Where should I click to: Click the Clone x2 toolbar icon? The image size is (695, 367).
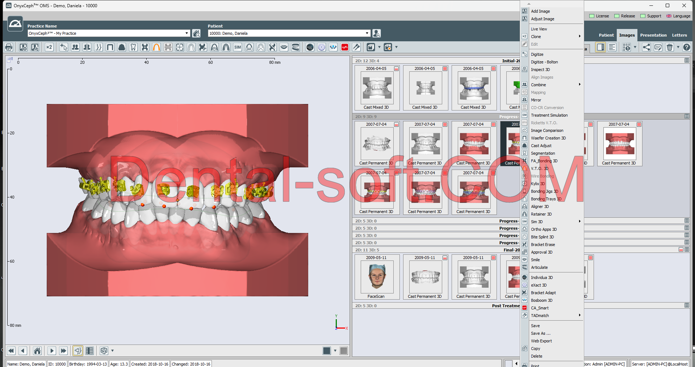(49, 47)
